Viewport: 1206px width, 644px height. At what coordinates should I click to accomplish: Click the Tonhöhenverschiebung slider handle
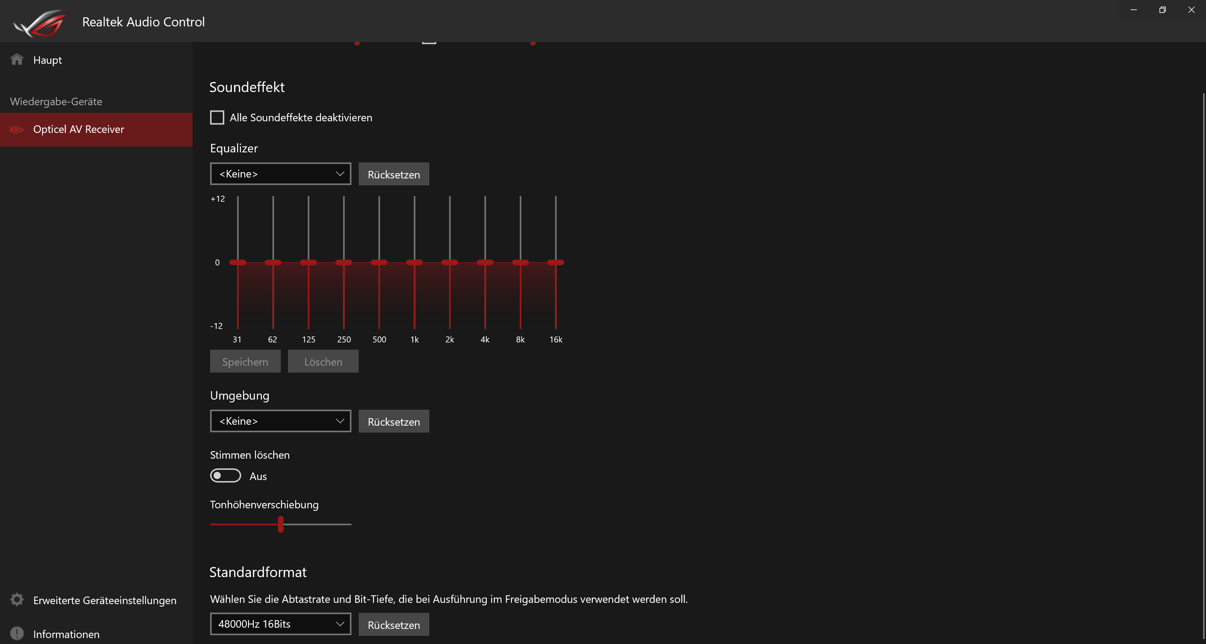[281, 524]
